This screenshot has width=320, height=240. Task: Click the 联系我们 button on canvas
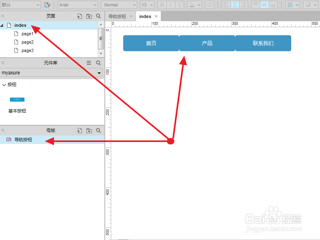click(263, 43)
